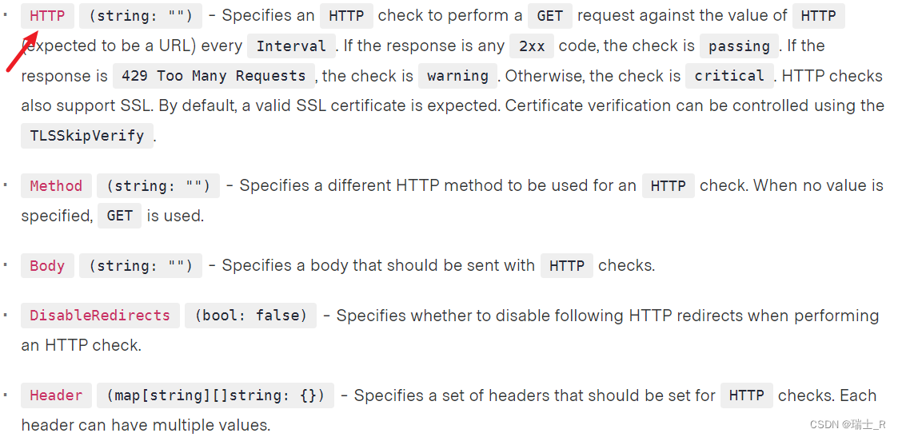Screen dimensions: 898x437
Task: Click the HTTP tag in Body description
Action: click(567, 266)
